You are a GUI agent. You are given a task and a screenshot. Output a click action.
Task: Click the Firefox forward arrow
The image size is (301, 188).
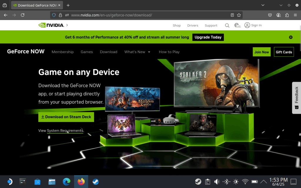(14, 15)
